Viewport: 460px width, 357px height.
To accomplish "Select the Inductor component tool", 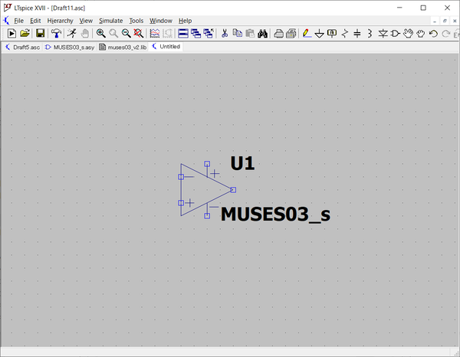I will click(x=370, y=34).
